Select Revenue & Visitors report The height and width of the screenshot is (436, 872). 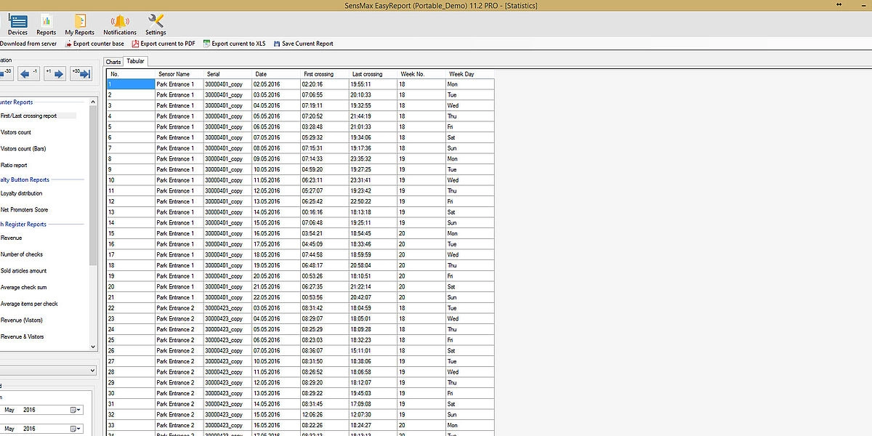[x=23, y=337]
